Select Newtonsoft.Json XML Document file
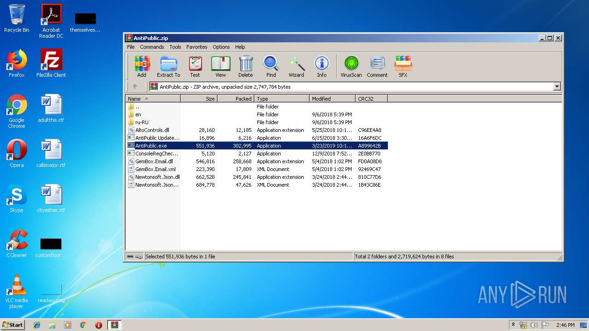The width and height of the screenshot is (589, 331). pyautogui.click(x=257, y=185)
